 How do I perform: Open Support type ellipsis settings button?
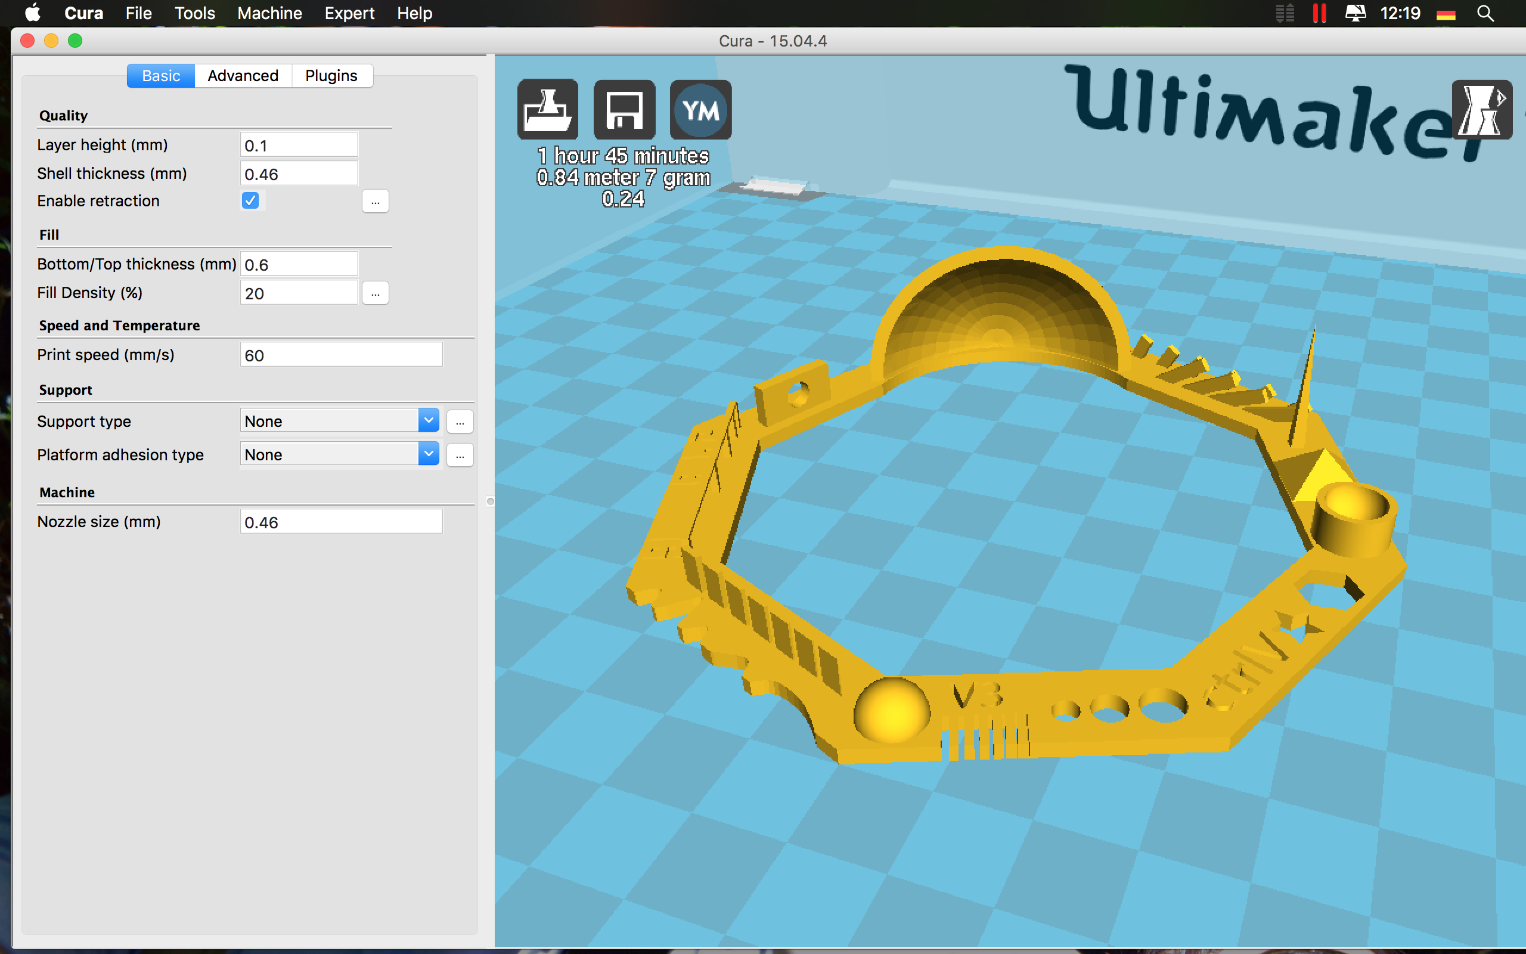(x=460, y=421)
